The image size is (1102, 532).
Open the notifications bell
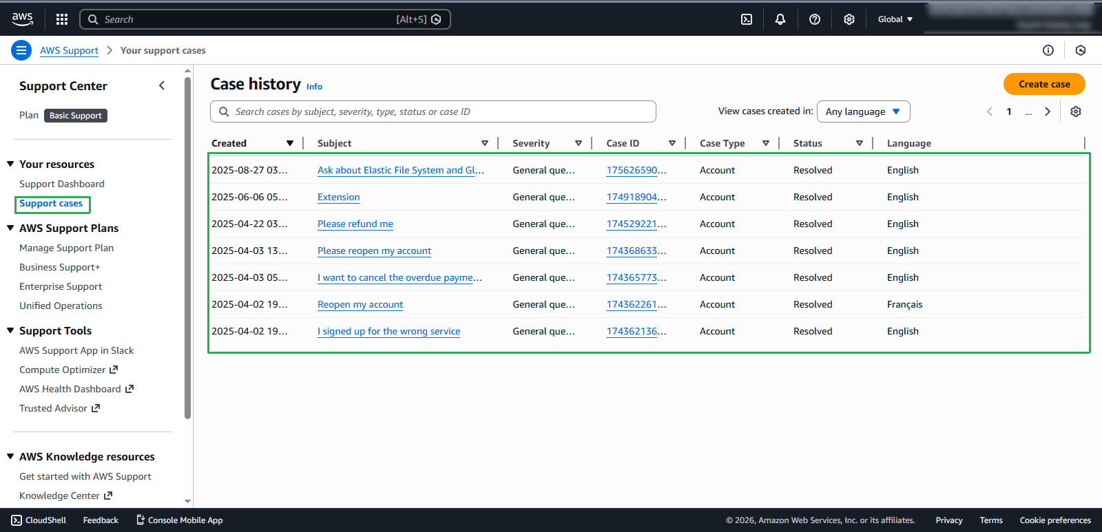[780, 19]
